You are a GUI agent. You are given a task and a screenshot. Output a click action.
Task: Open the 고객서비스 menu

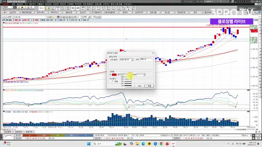click(x=128, y=4)
